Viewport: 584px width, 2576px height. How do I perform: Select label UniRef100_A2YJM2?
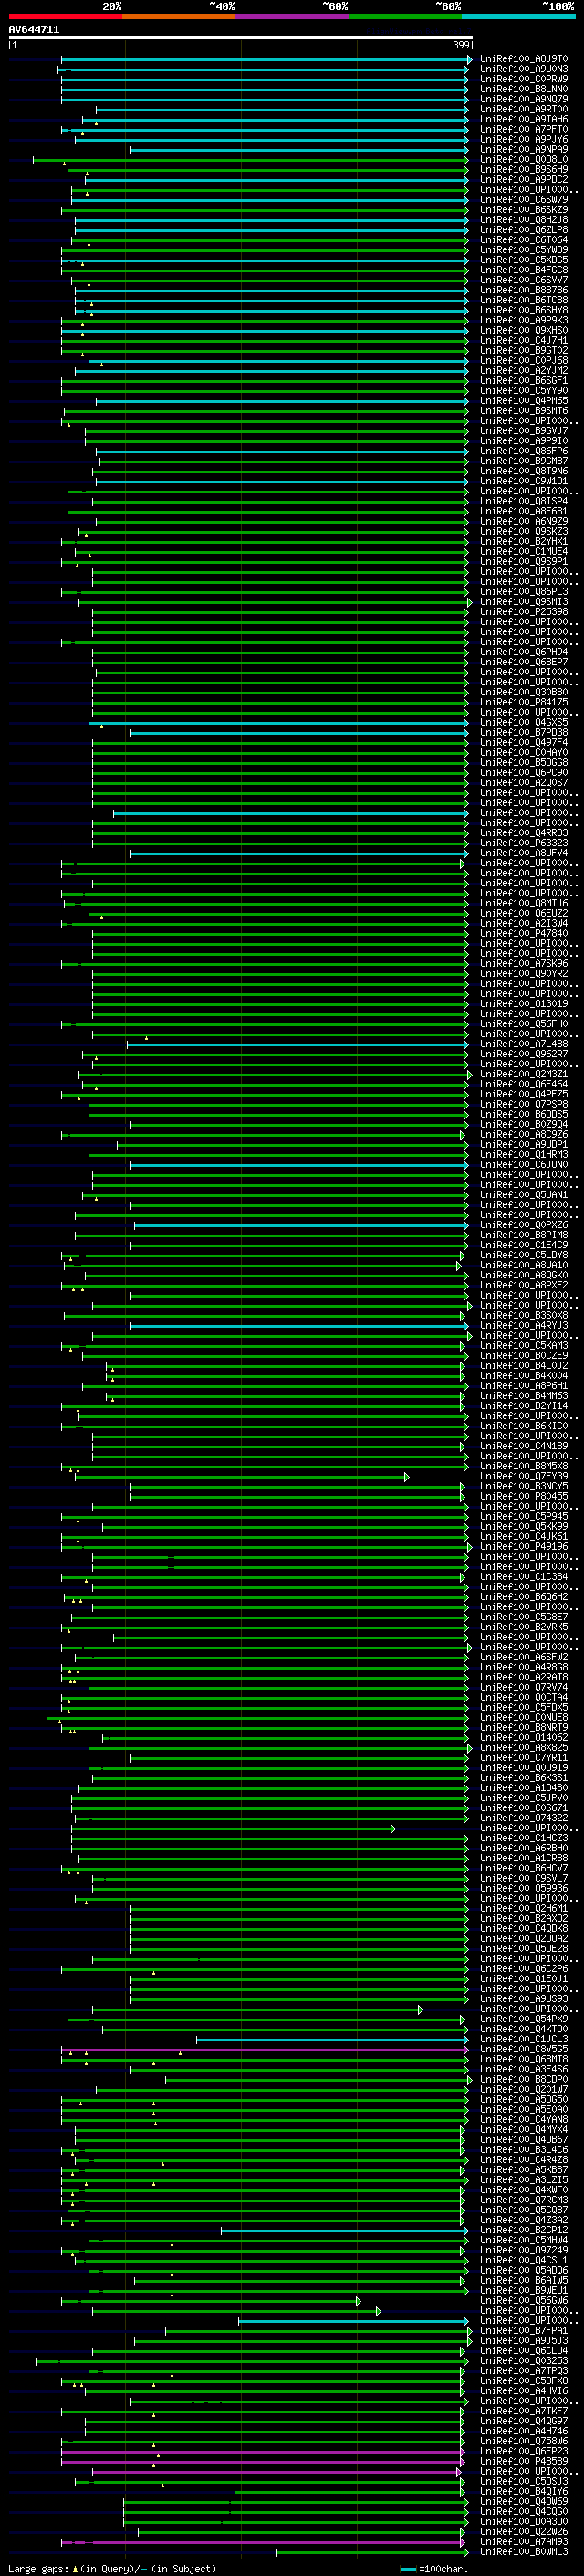point(524,371)
